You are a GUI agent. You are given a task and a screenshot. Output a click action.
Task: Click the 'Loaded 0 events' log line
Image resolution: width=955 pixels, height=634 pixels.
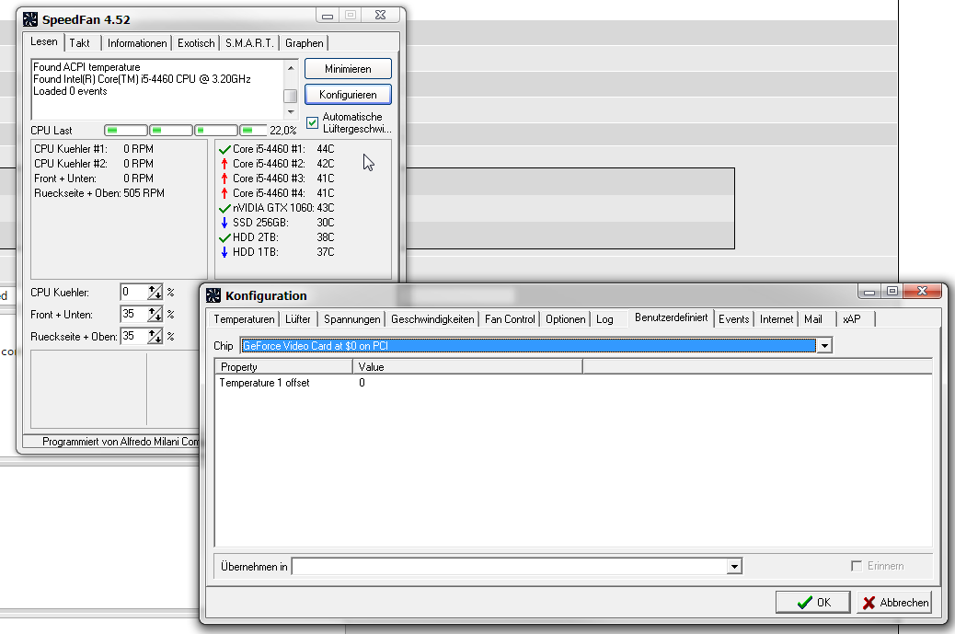[70, 91]
